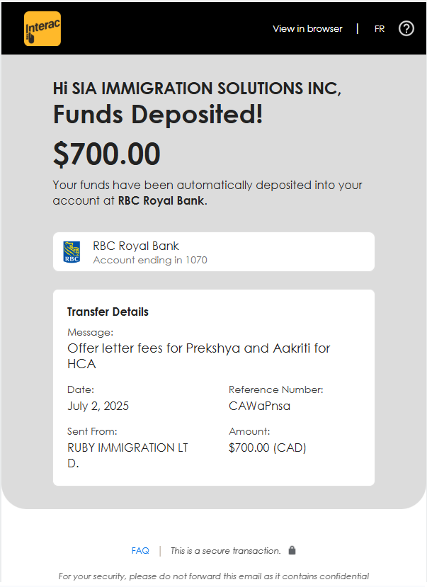Click the July 2, 2025 date value
The width and height of the screenshot is (427, 587).
(98, 406)
